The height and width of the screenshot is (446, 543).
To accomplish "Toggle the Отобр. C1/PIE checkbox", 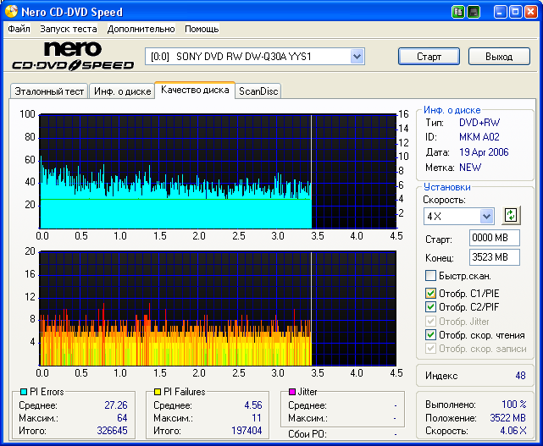I will coord(430,293).
